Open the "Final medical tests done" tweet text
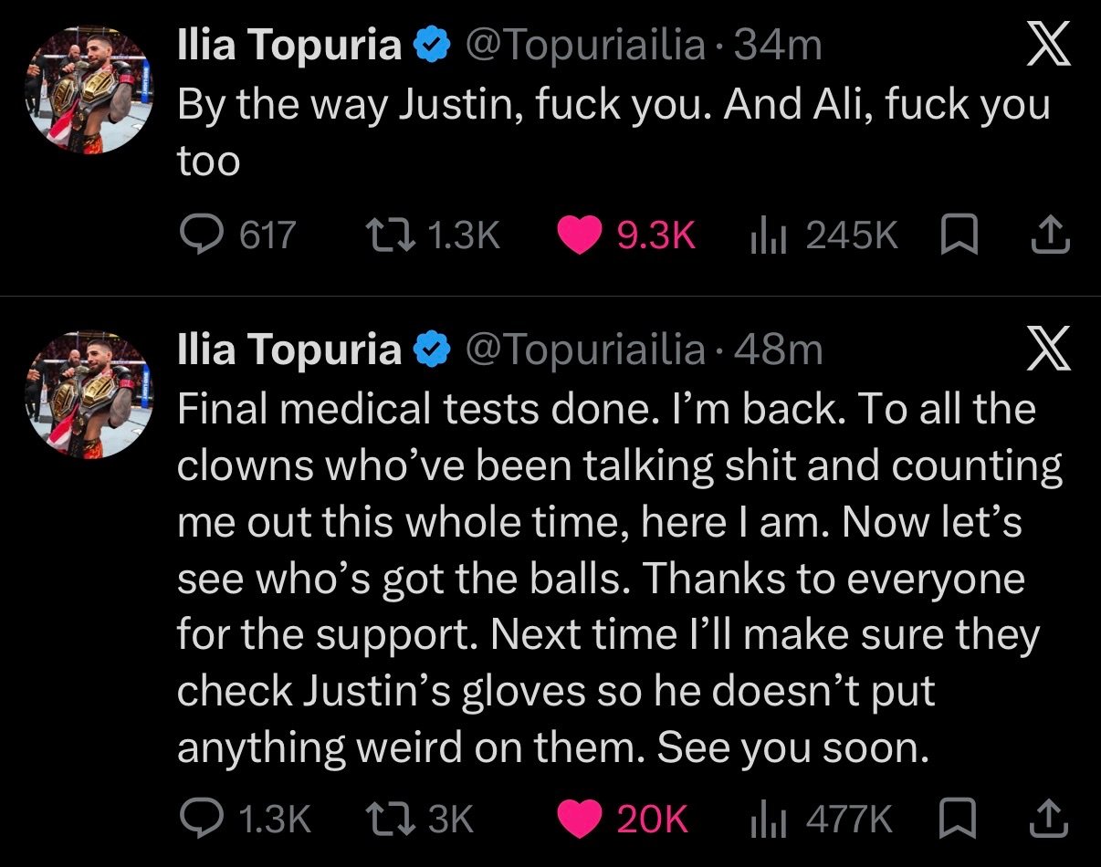 (621, 579)
